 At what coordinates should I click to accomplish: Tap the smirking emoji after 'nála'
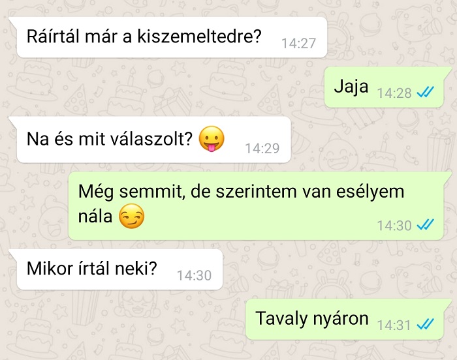click(x=131, y=216)
